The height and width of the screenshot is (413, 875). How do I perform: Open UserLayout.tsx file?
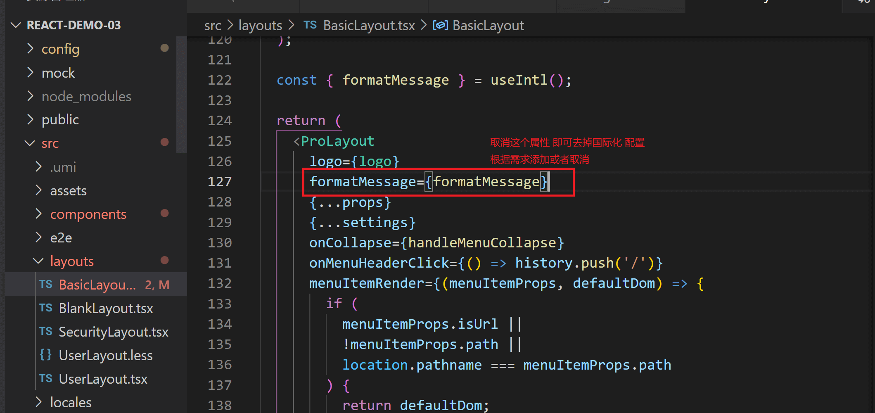(103, 379)
